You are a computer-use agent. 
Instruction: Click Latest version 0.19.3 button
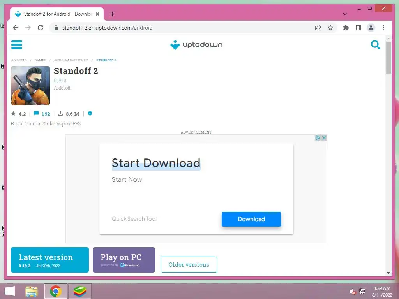coord(50,260)
